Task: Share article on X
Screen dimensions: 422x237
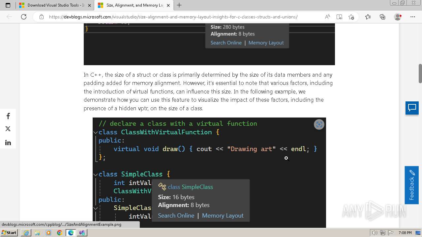Action: click(8, 129)
